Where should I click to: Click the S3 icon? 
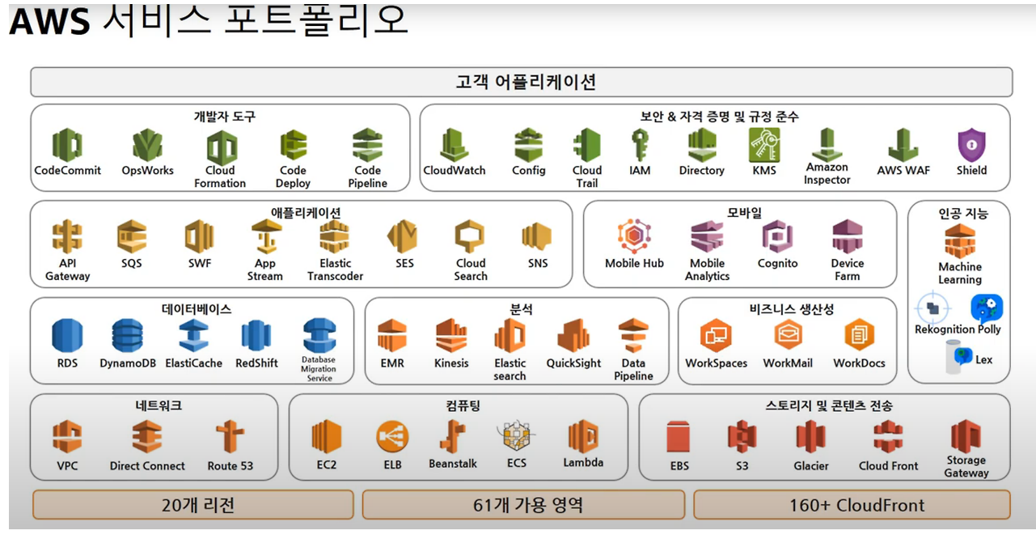742,438
